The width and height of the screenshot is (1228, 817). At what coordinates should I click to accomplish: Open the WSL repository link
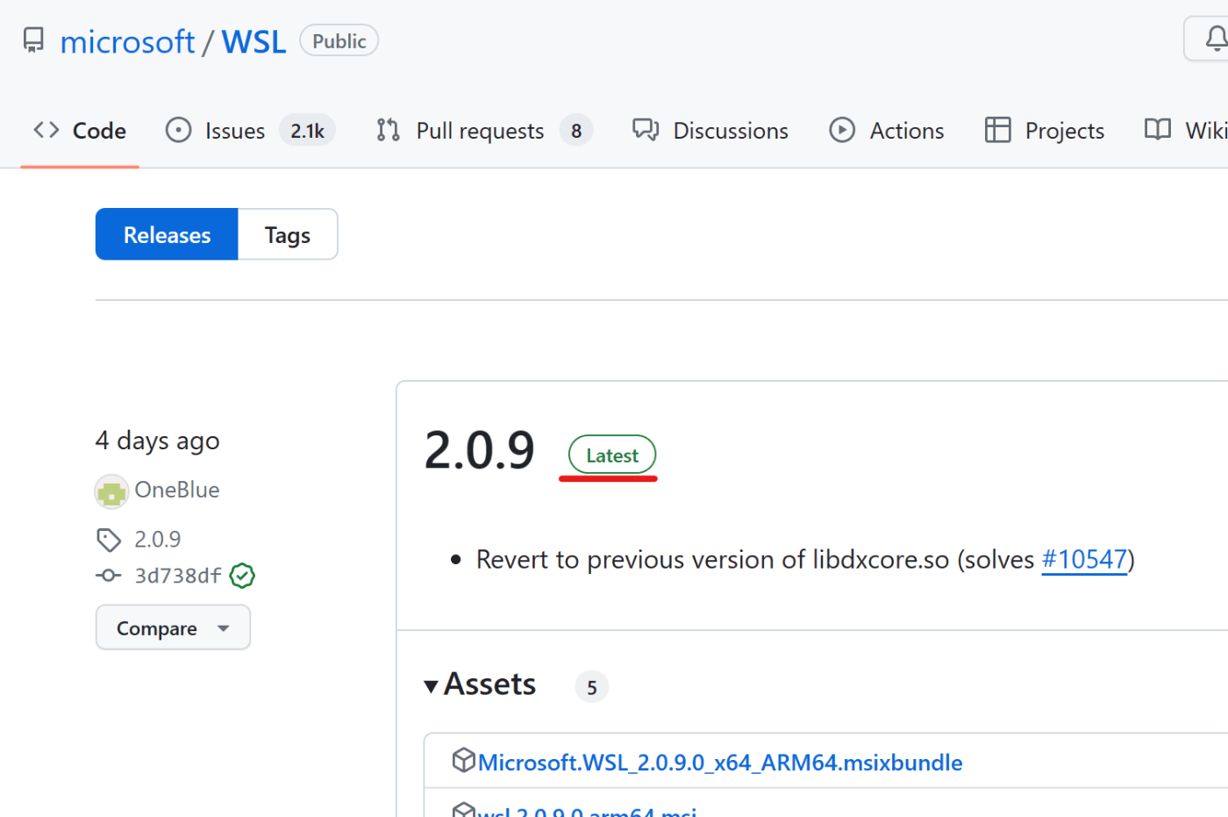pyautogui.click(x=253, y=41)
